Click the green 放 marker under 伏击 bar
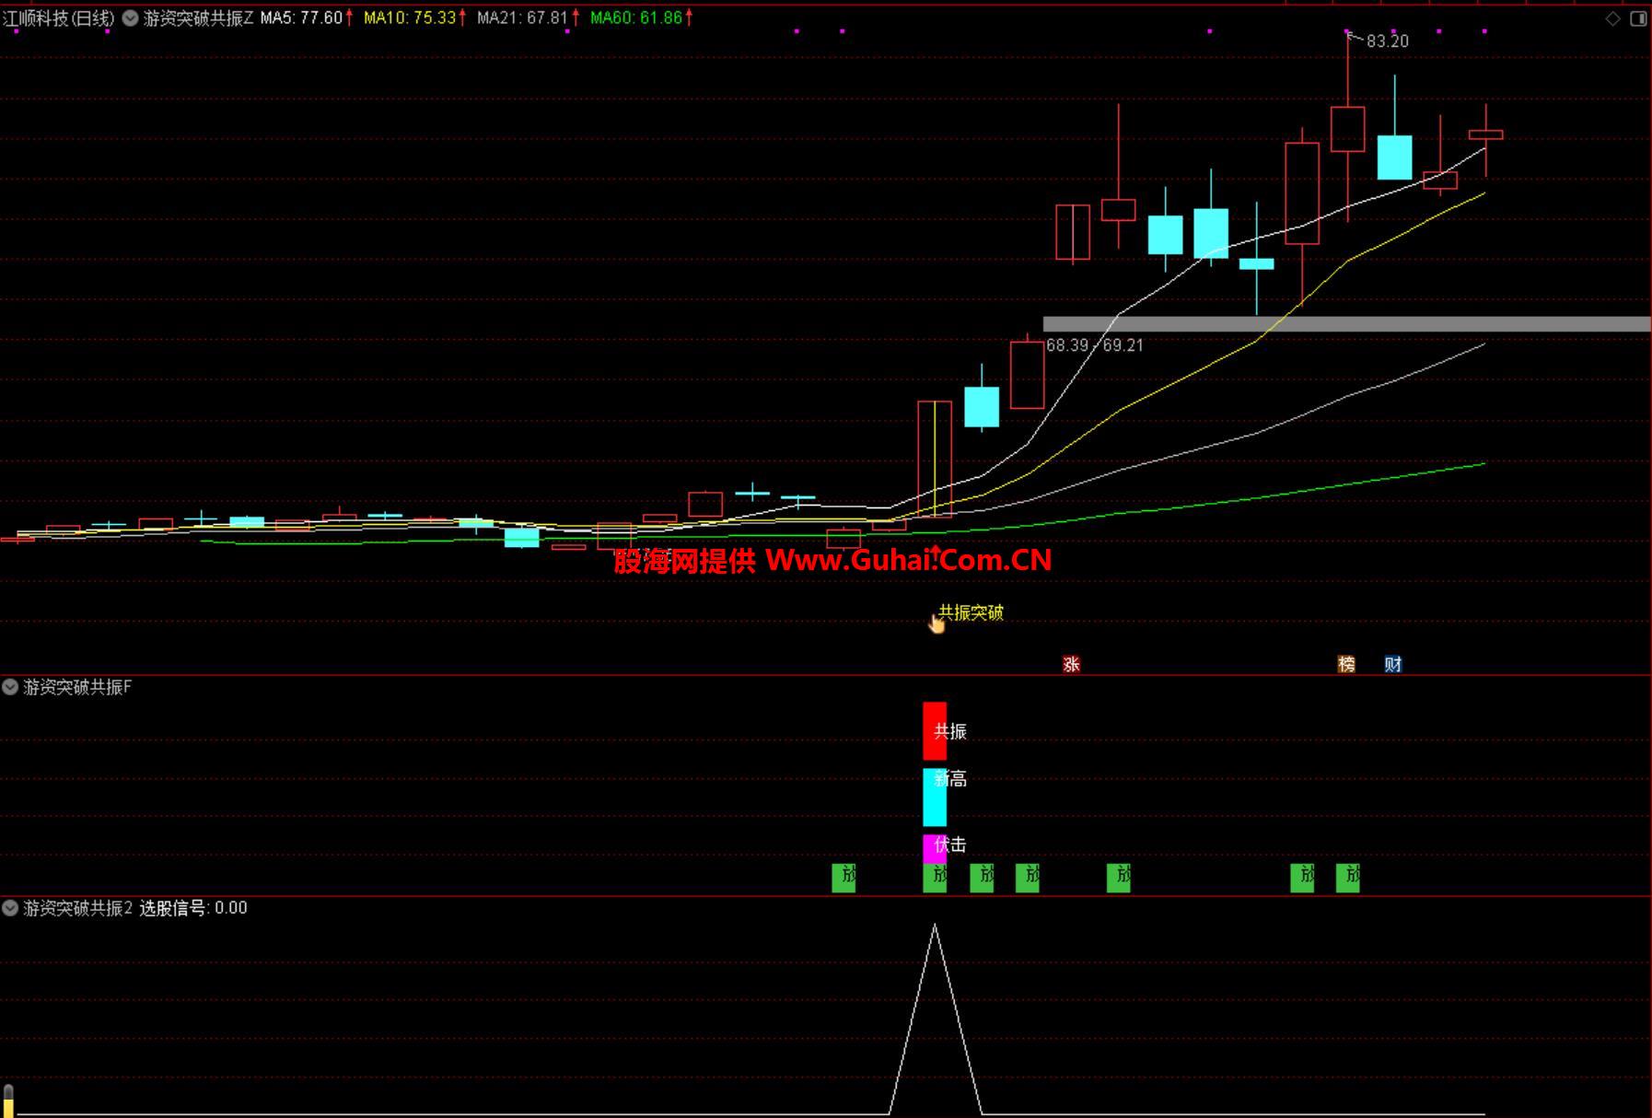 click(935, 878)
